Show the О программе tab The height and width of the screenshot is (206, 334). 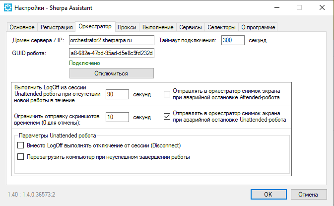click(x=257, y=27)
